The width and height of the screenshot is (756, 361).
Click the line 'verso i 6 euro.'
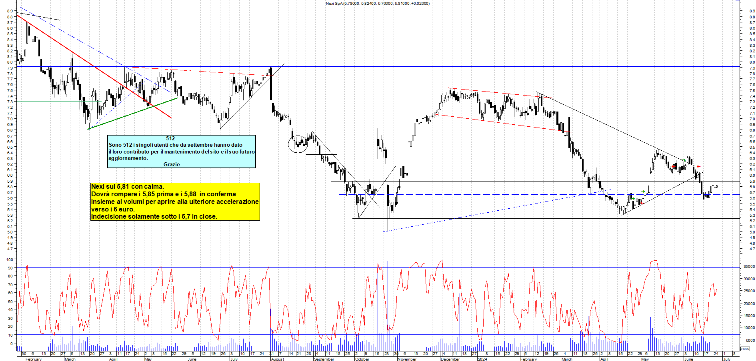(113, 209)
